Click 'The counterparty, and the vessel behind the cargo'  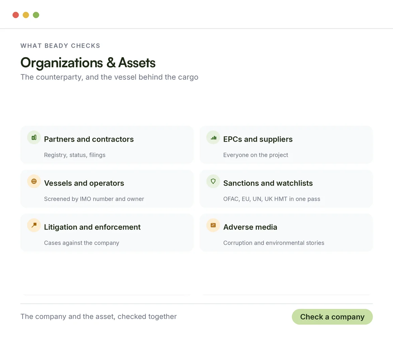coord(109,77)
